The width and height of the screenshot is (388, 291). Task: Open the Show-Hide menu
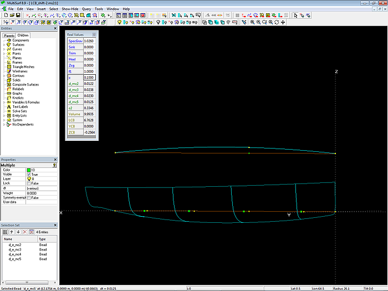point(70,9)
